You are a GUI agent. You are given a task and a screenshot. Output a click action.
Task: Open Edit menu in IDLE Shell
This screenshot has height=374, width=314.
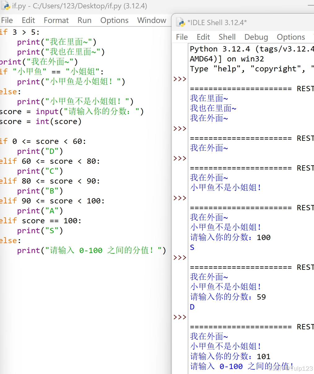click(x=203, y=37)
